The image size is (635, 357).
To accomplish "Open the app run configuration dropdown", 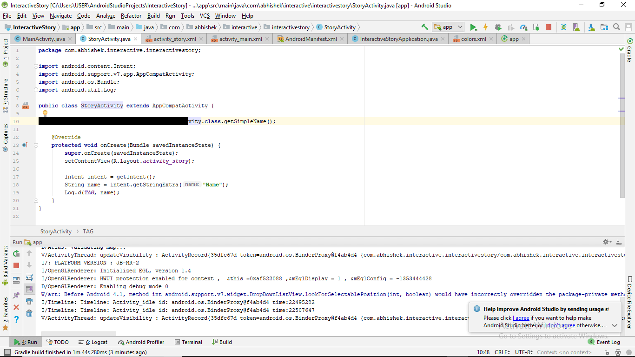I will [448, 27].
